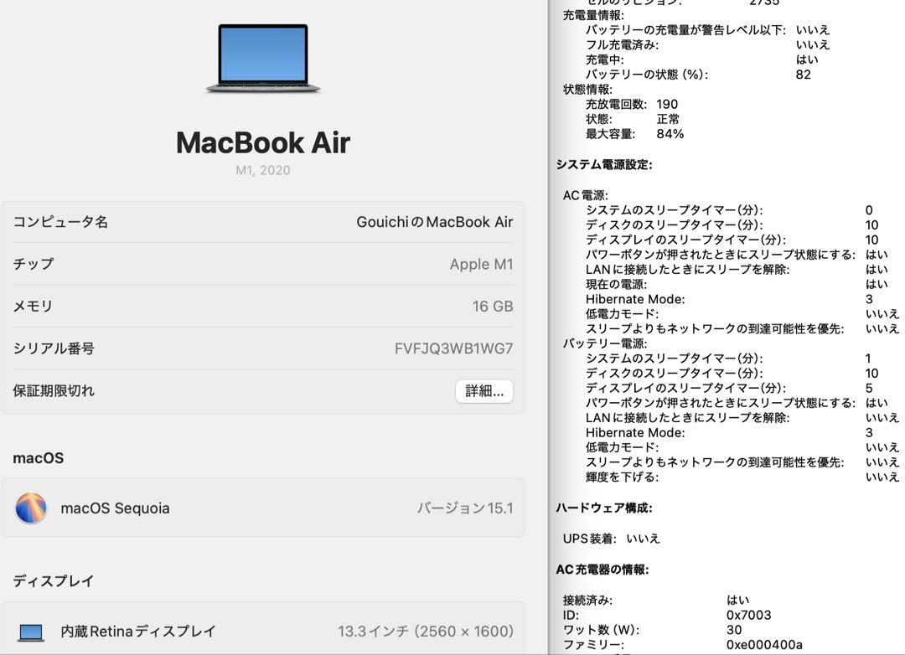905x655 pixels.
Task: Click the UPS装着 label
Action: click(589, 539)
